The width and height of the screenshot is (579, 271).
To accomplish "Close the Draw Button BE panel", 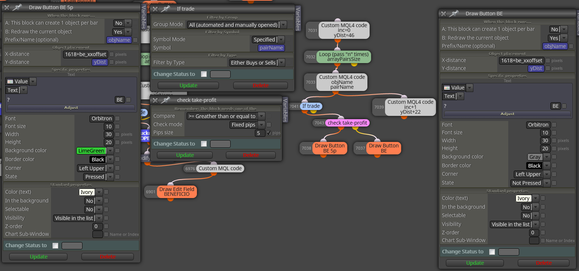I will 443,14.
